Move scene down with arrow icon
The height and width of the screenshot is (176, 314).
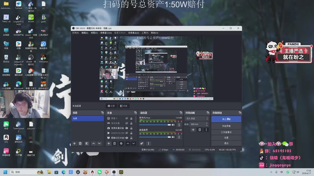(99, 144)
